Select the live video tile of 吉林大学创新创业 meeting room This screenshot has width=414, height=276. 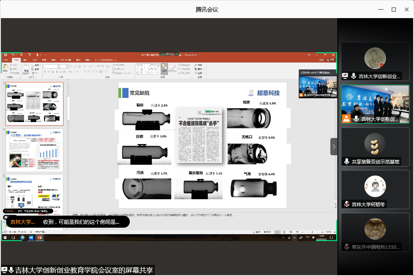click(375, 103)
